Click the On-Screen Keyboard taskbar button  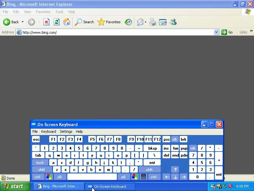[110, 187]
